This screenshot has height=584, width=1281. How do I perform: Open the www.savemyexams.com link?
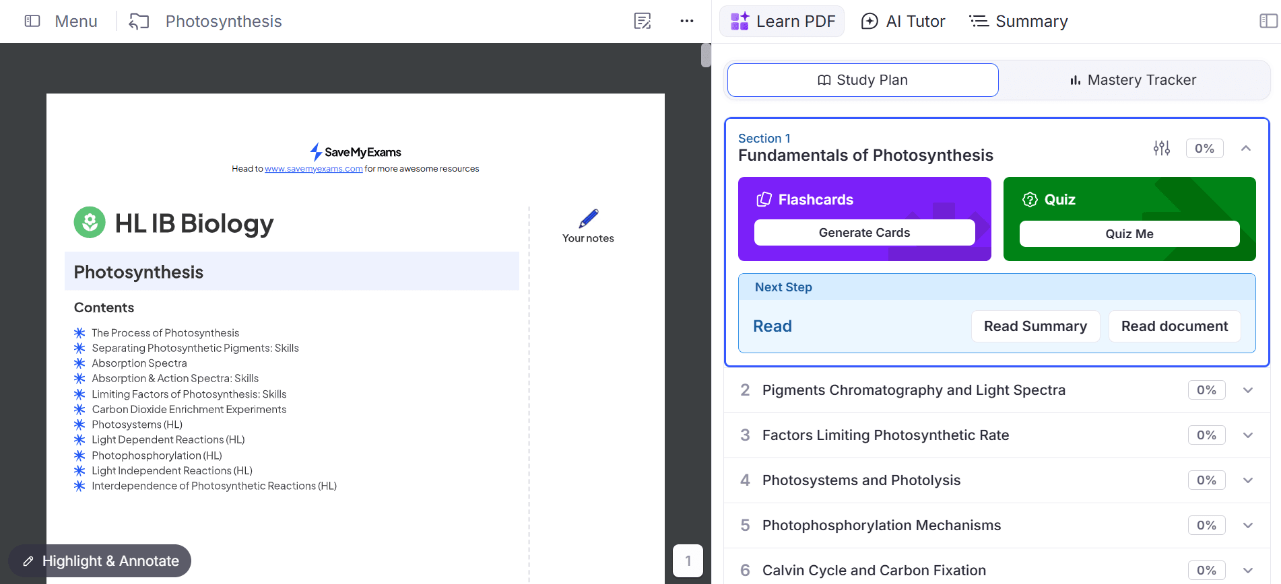point(314,169)
